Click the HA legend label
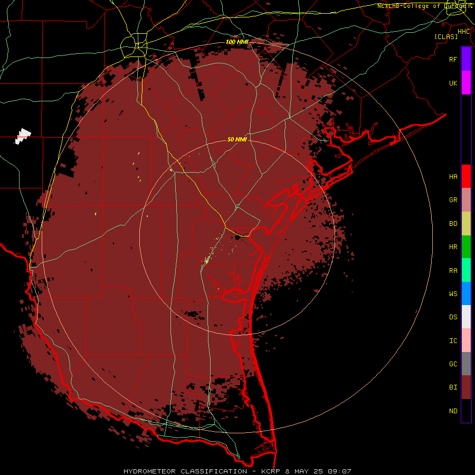 click(x=453, y=177)
